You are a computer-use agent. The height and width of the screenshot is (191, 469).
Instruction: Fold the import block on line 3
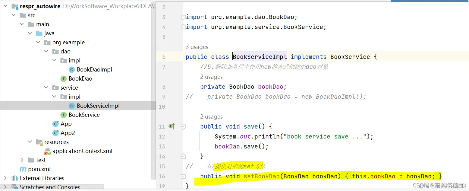[x=183, y=18]
